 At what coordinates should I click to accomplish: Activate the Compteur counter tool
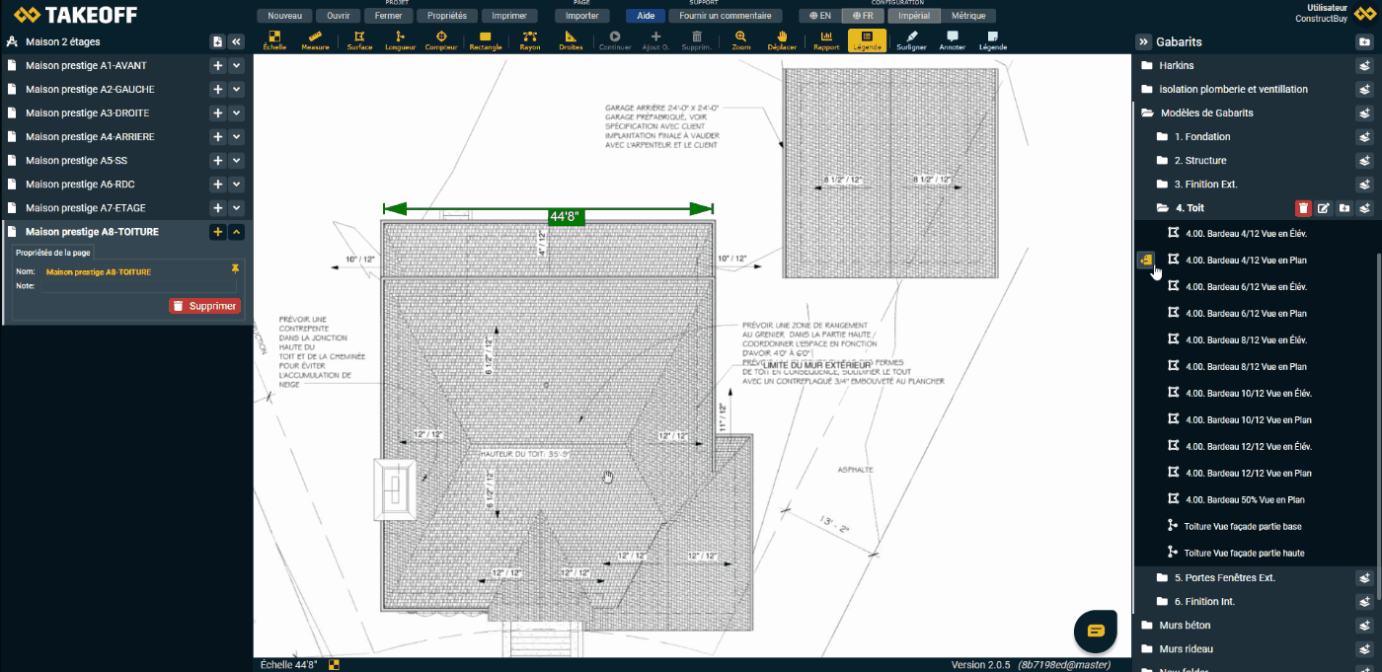(x=441, y=40)
